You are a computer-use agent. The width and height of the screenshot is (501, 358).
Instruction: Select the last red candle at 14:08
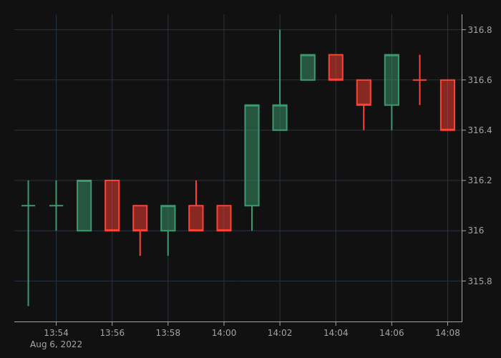pos(447,105)
